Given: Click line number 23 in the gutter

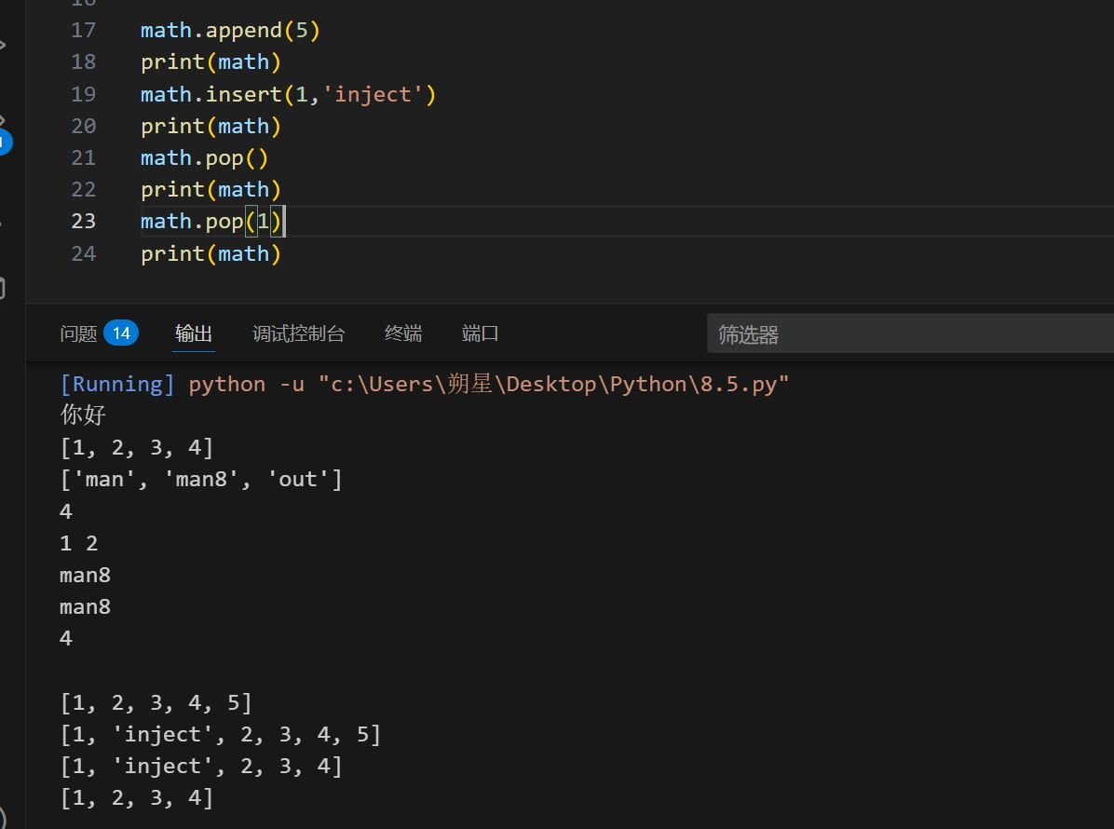Looking at the screenshot, I should (x=84, y=222).
